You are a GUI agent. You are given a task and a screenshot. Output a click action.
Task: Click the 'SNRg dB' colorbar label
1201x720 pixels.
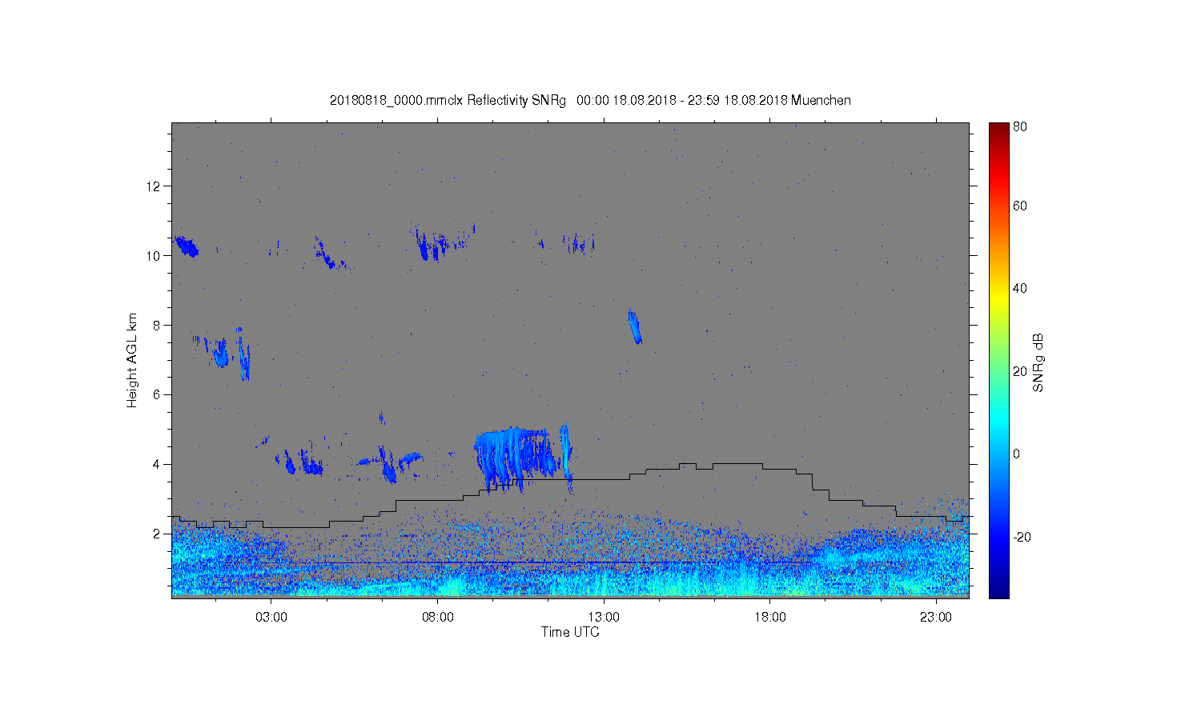tap(1038, 362)
